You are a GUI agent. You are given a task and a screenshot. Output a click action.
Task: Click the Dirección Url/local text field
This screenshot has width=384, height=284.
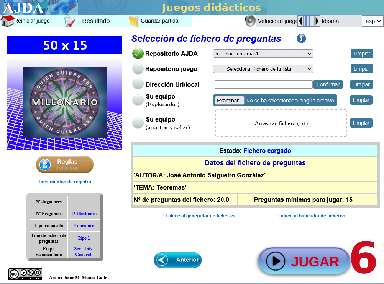point(263,84)
